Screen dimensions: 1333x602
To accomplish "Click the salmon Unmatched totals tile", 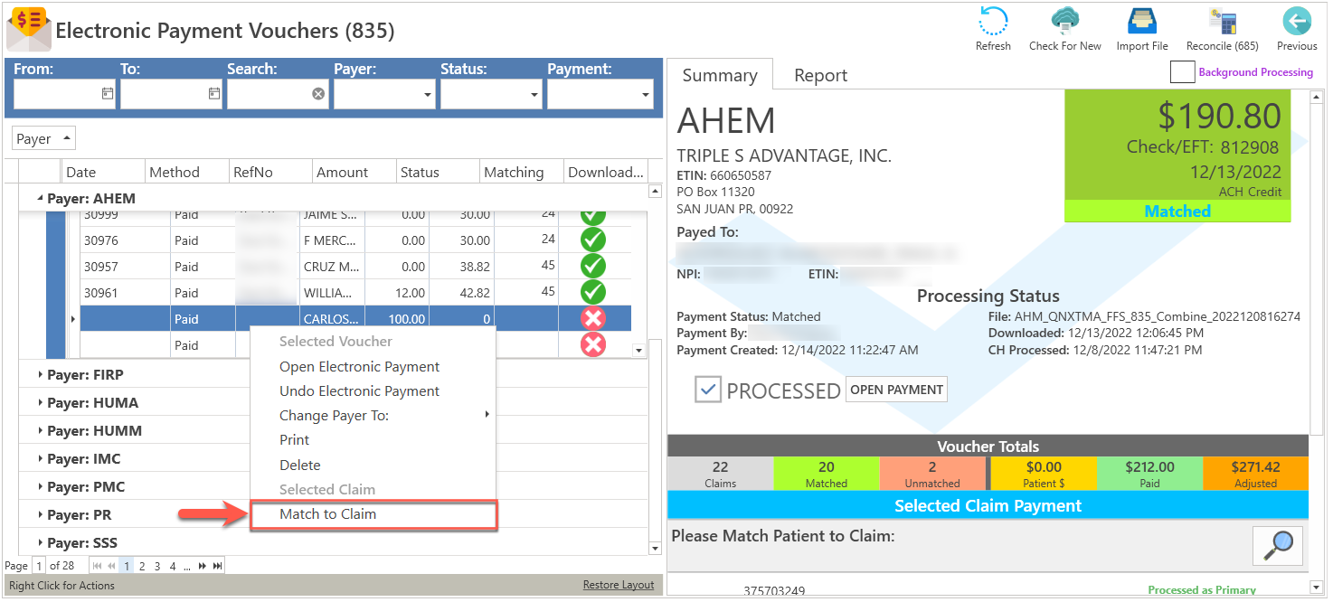I will pos(932,474).
